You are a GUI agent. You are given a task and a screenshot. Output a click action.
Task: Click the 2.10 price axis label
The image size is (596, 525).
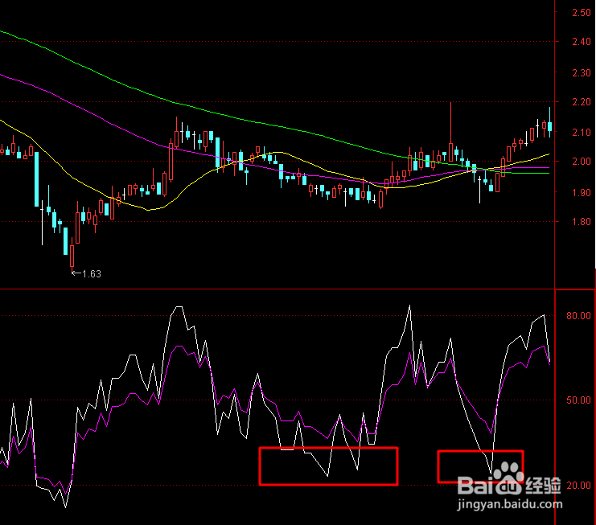[x=582, y=132]
